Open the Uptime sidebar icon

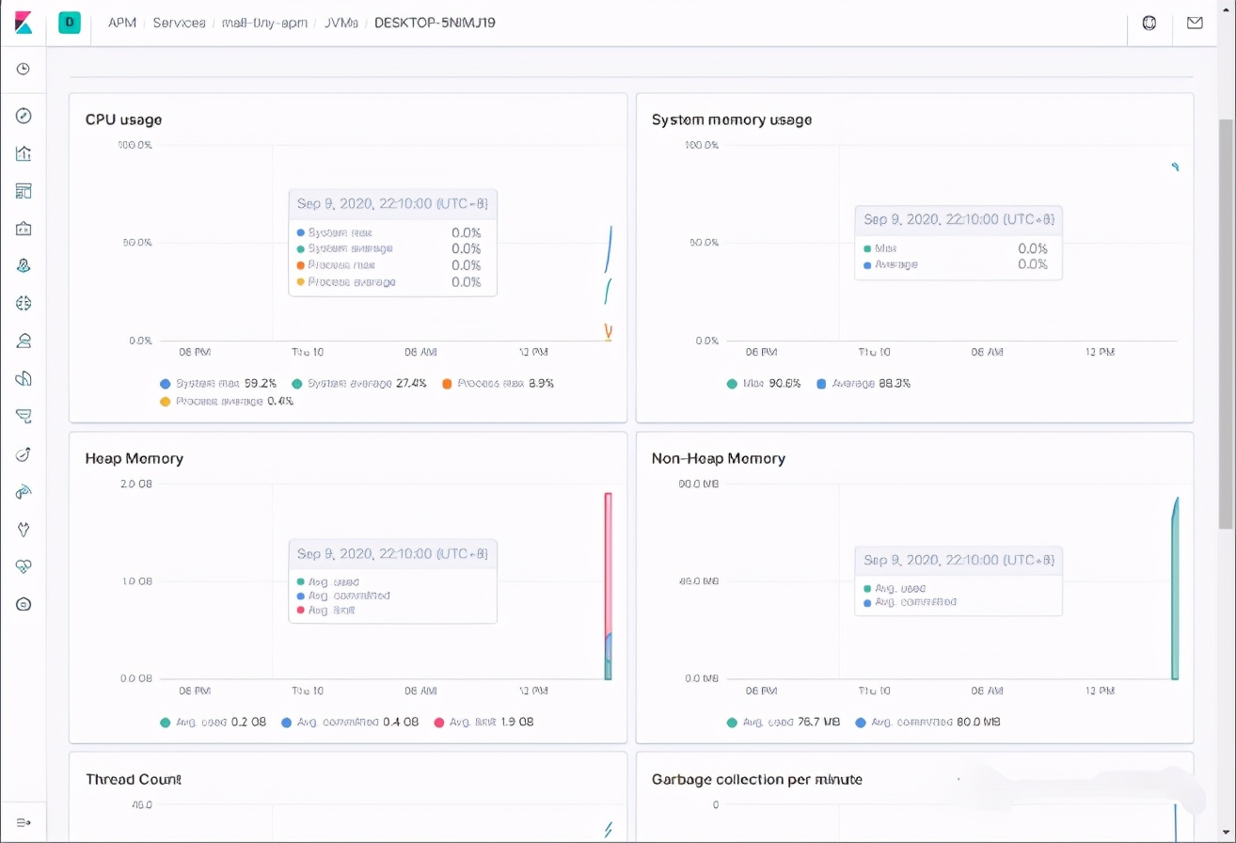point(24,453)
